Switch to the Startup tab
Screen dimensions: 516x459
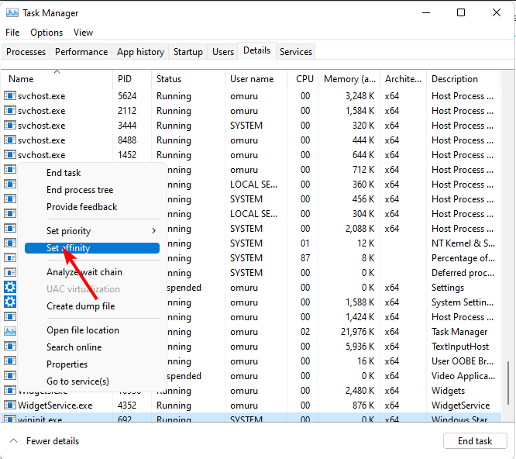pos(188,52)
